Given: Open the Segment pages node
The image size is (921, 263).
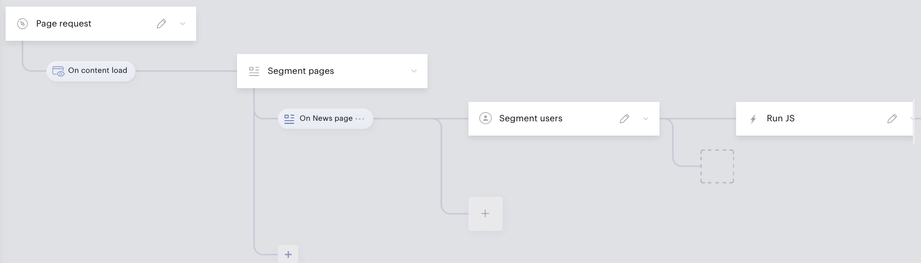Looking at the screenshot, I should (x=301, y=71).
